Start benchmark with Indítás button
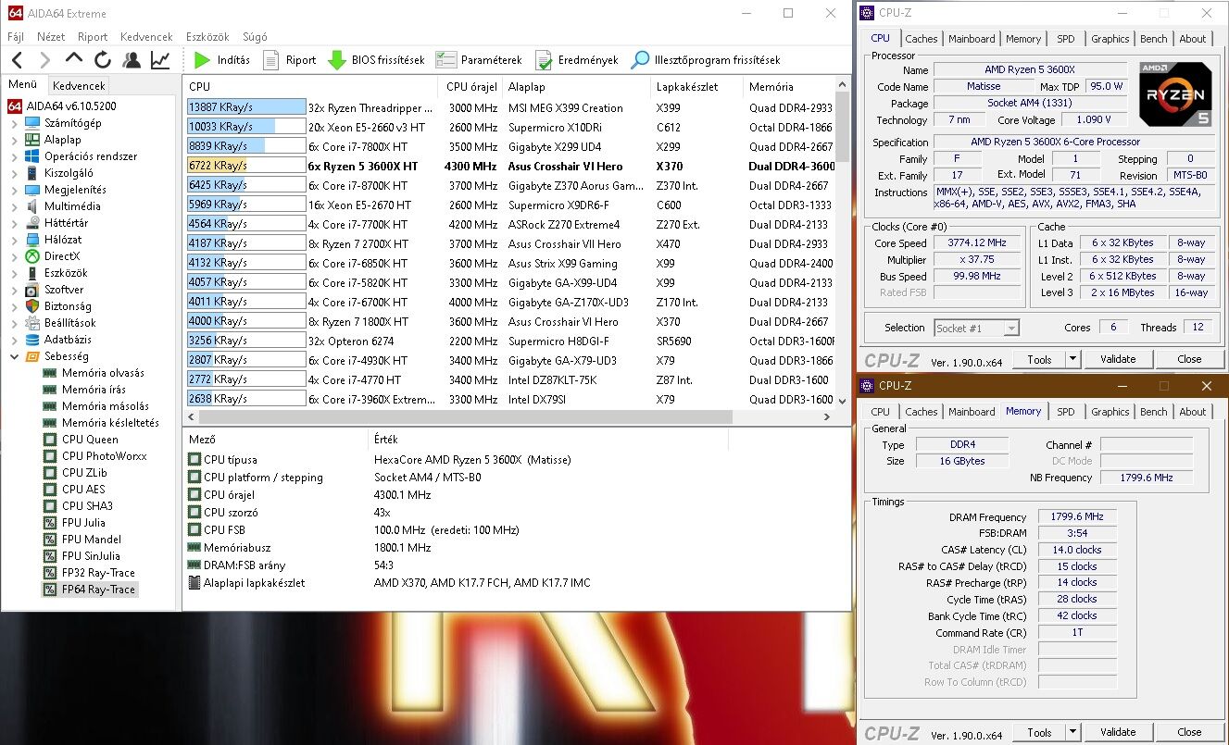 pyautogui.click(x=221, y=60)
